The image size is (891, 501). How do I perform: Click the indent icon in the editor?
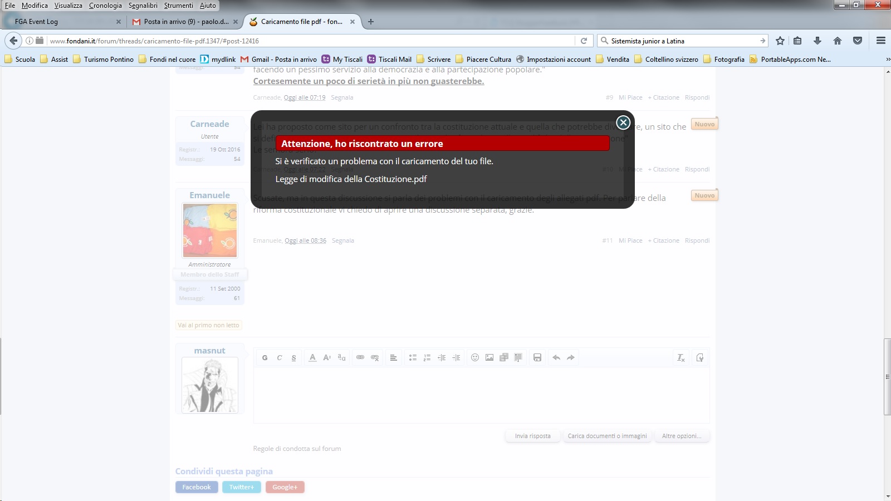456,358
